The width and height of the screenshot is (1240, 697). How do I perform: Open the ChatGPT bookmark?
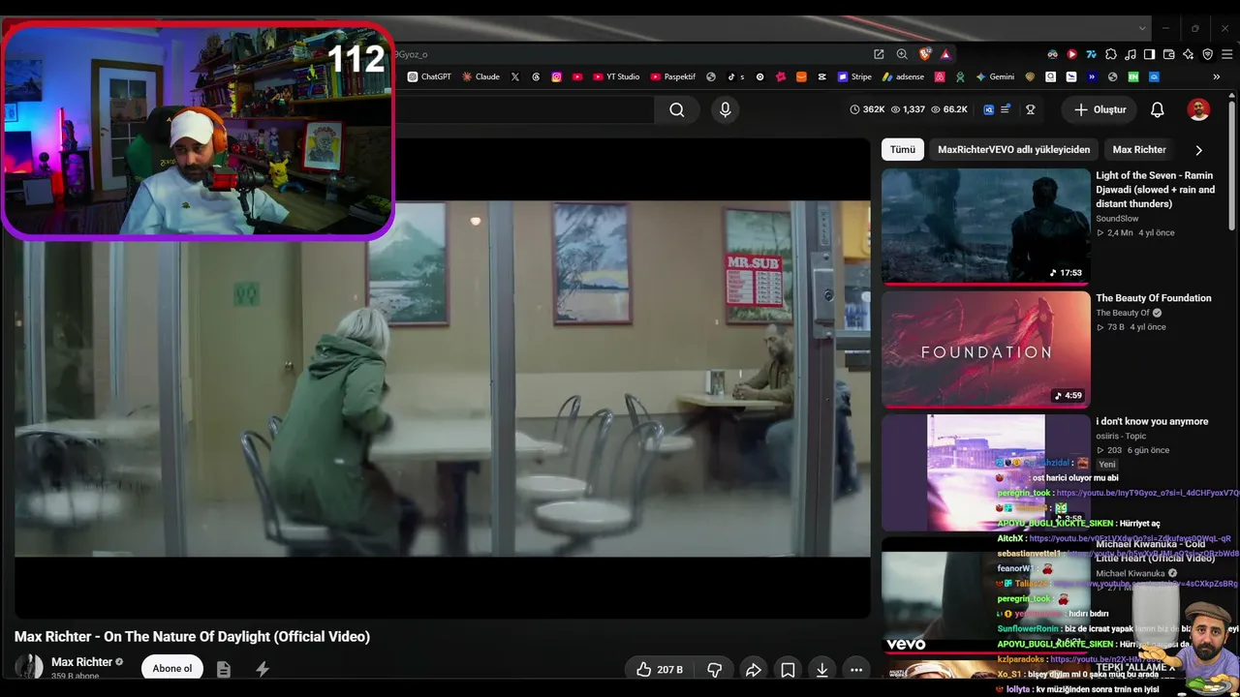pyautogui.click(x=429, y=76)
